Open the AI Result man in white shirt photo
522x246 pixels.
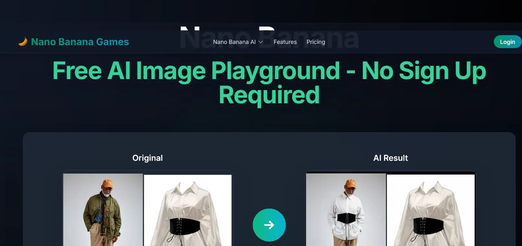click(x=346, y=210)
